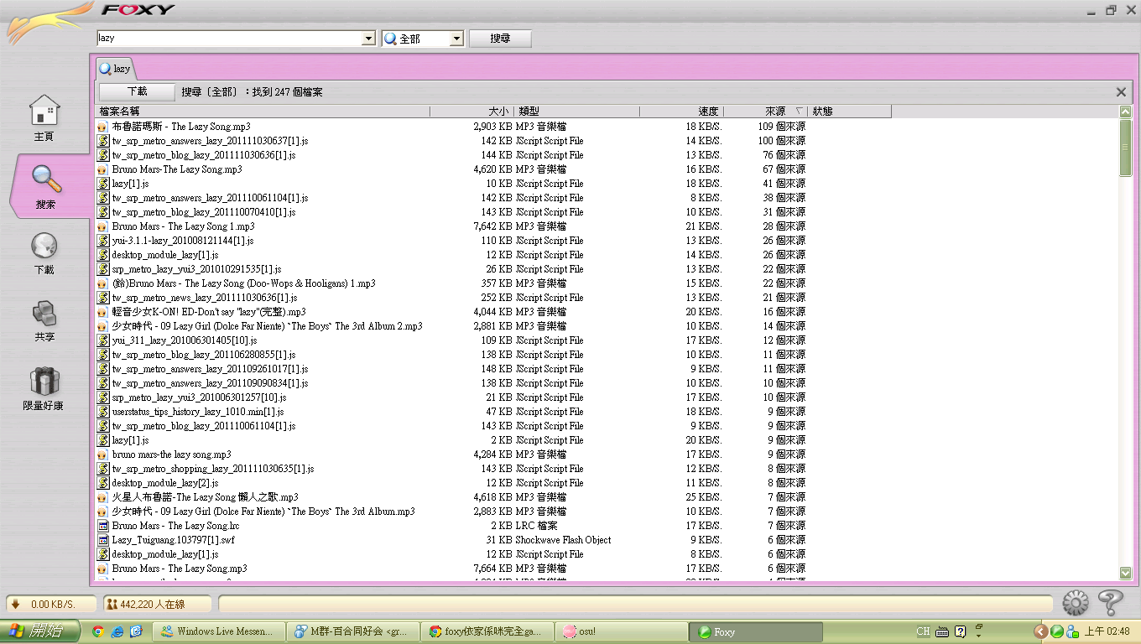The width and height of the screenshot is (1141, 644).
Task: Click the language bar keyboard icon
Action: click(942, 631)
